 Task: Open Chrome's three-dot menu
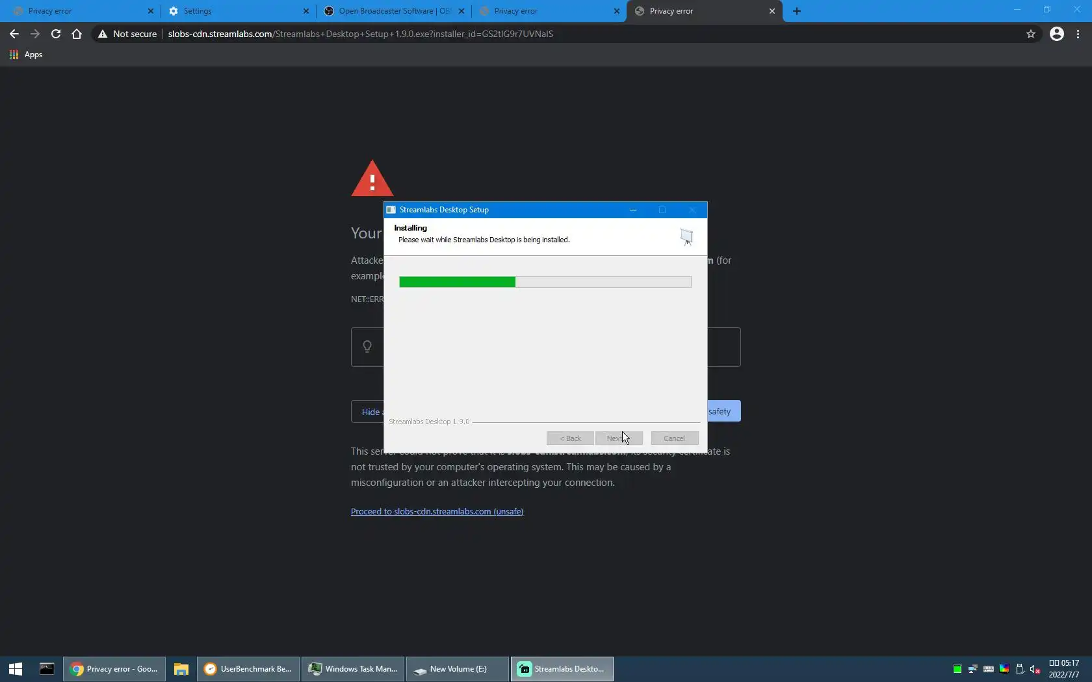click(x=1078, y=34)
